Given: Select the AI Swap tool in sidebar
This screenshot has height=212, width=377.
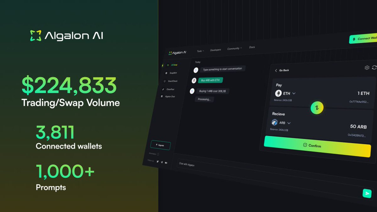Looking at the screenshot, I should coord(173,65).
